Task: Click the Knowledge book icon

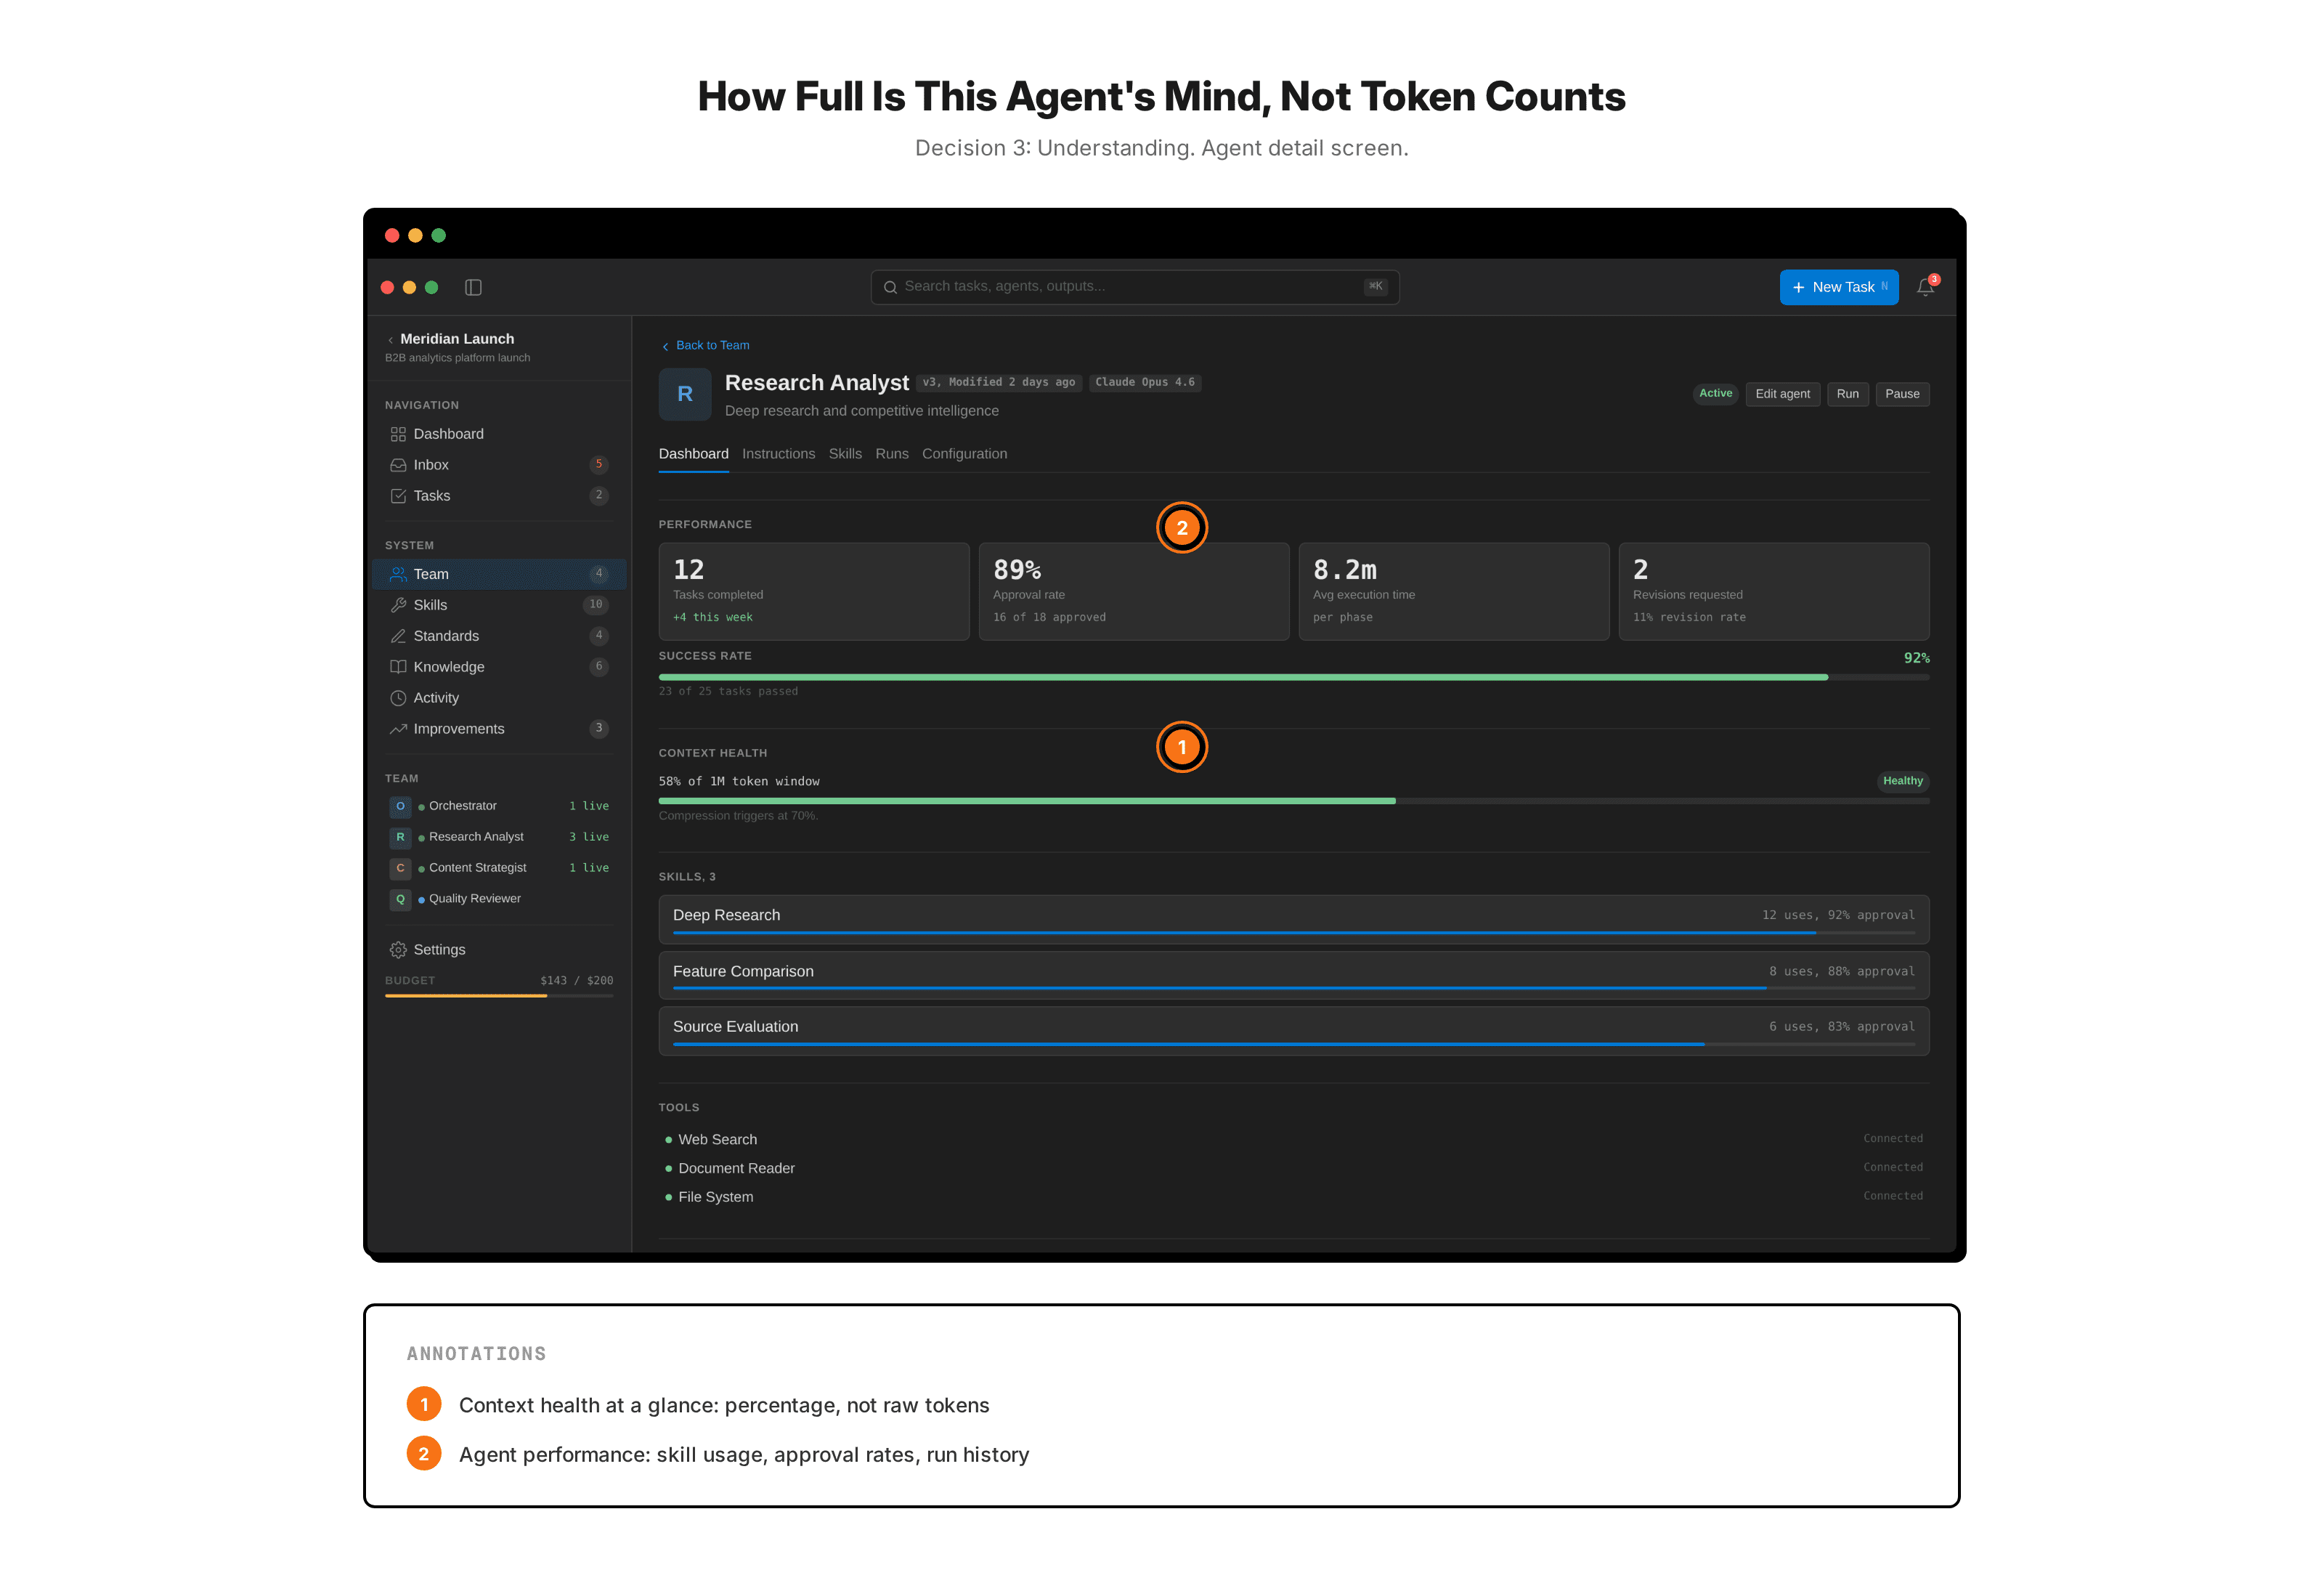Action: (x=398, y=666)
